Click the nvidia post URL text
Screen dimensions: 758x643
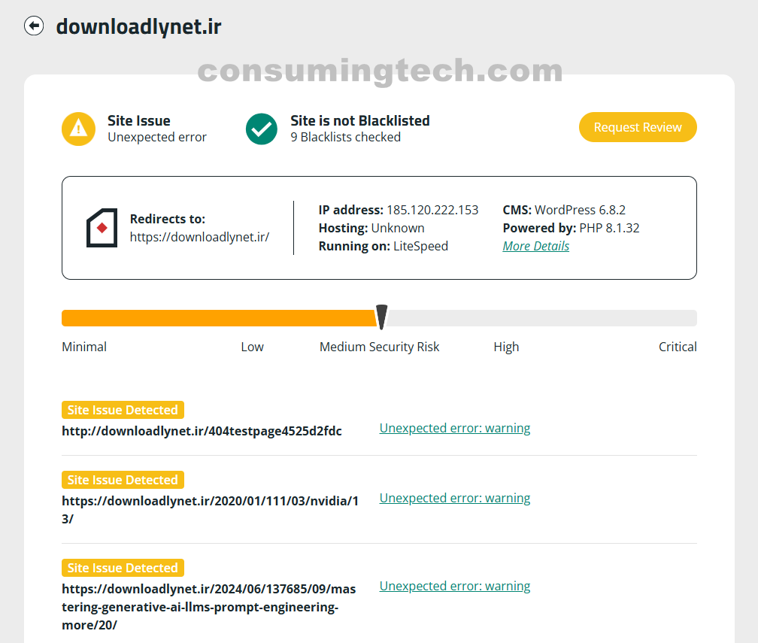click(210, 502)
